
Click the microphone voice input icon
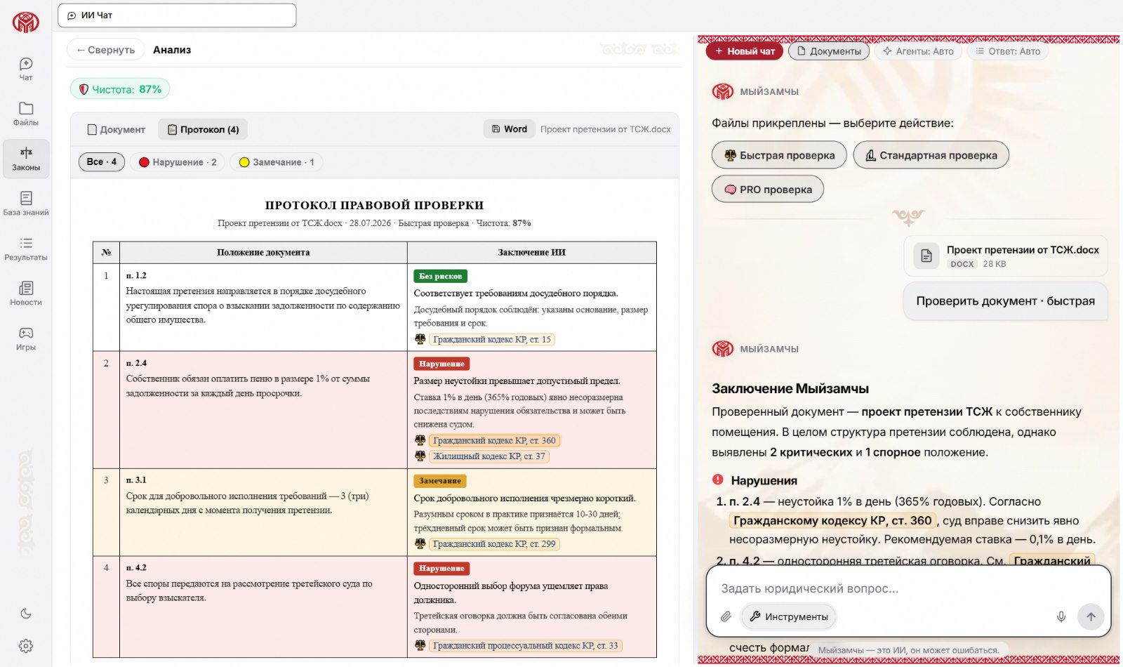[1061, 616]
